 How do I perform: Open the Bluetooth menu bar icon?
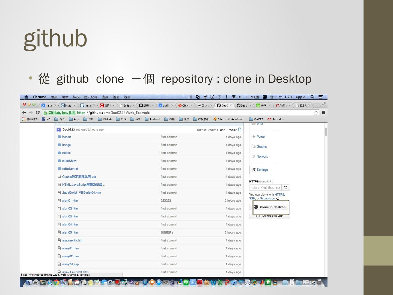227,97
